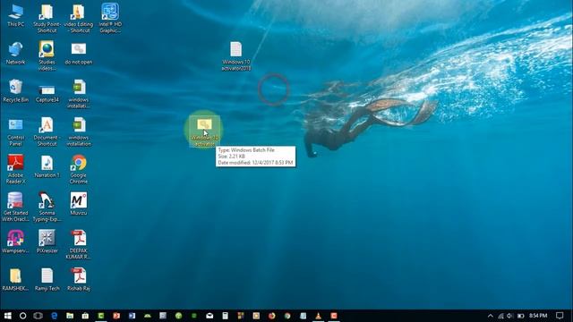The width and height of the screenshot is (573, 322).
Task: Open Intel HD Graphics shortcut
Action: (110, 18)
